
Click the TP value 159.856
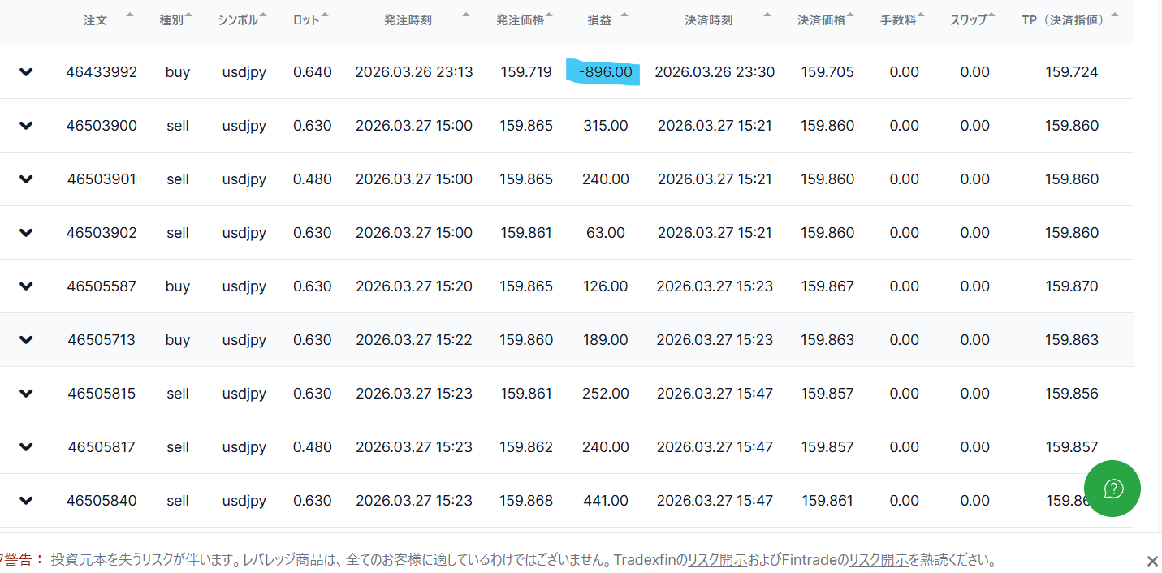(x=1072, y=394)
